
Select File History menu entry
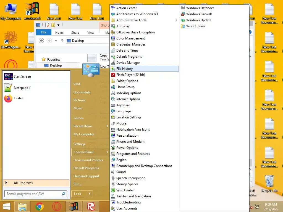tap(144, 69)
